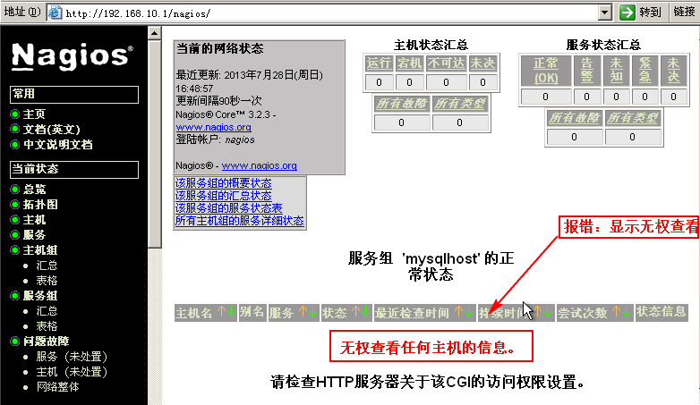The height and width of the screenshot is (405, 700).
Task: Sort 服务 column descending with down arrow
Action: coord(313,311)
